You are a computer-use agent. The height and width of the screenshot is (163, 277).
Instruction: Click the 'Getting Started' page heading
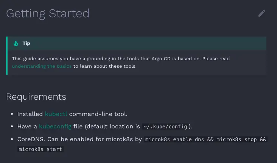click(x=48, y=14)
